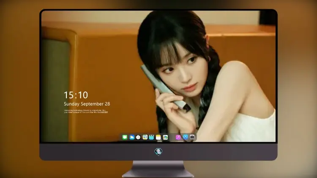Click the 'Sunday September 28' date text
317x178 pixels.
click(87, 104)
